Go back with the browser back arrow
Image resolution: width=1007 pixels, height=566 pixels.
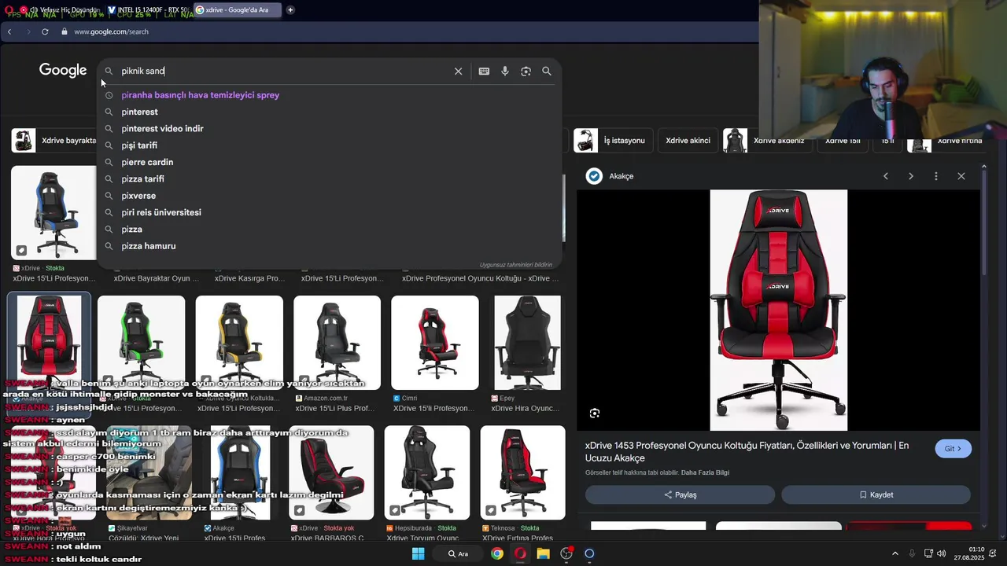(9, 31)
